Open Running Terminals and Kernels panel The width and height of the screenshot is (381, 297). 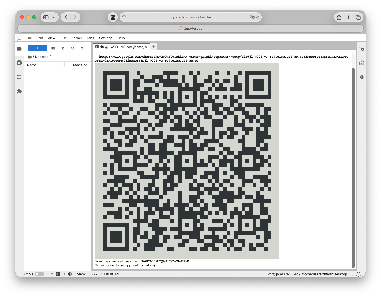coord(19,63)
